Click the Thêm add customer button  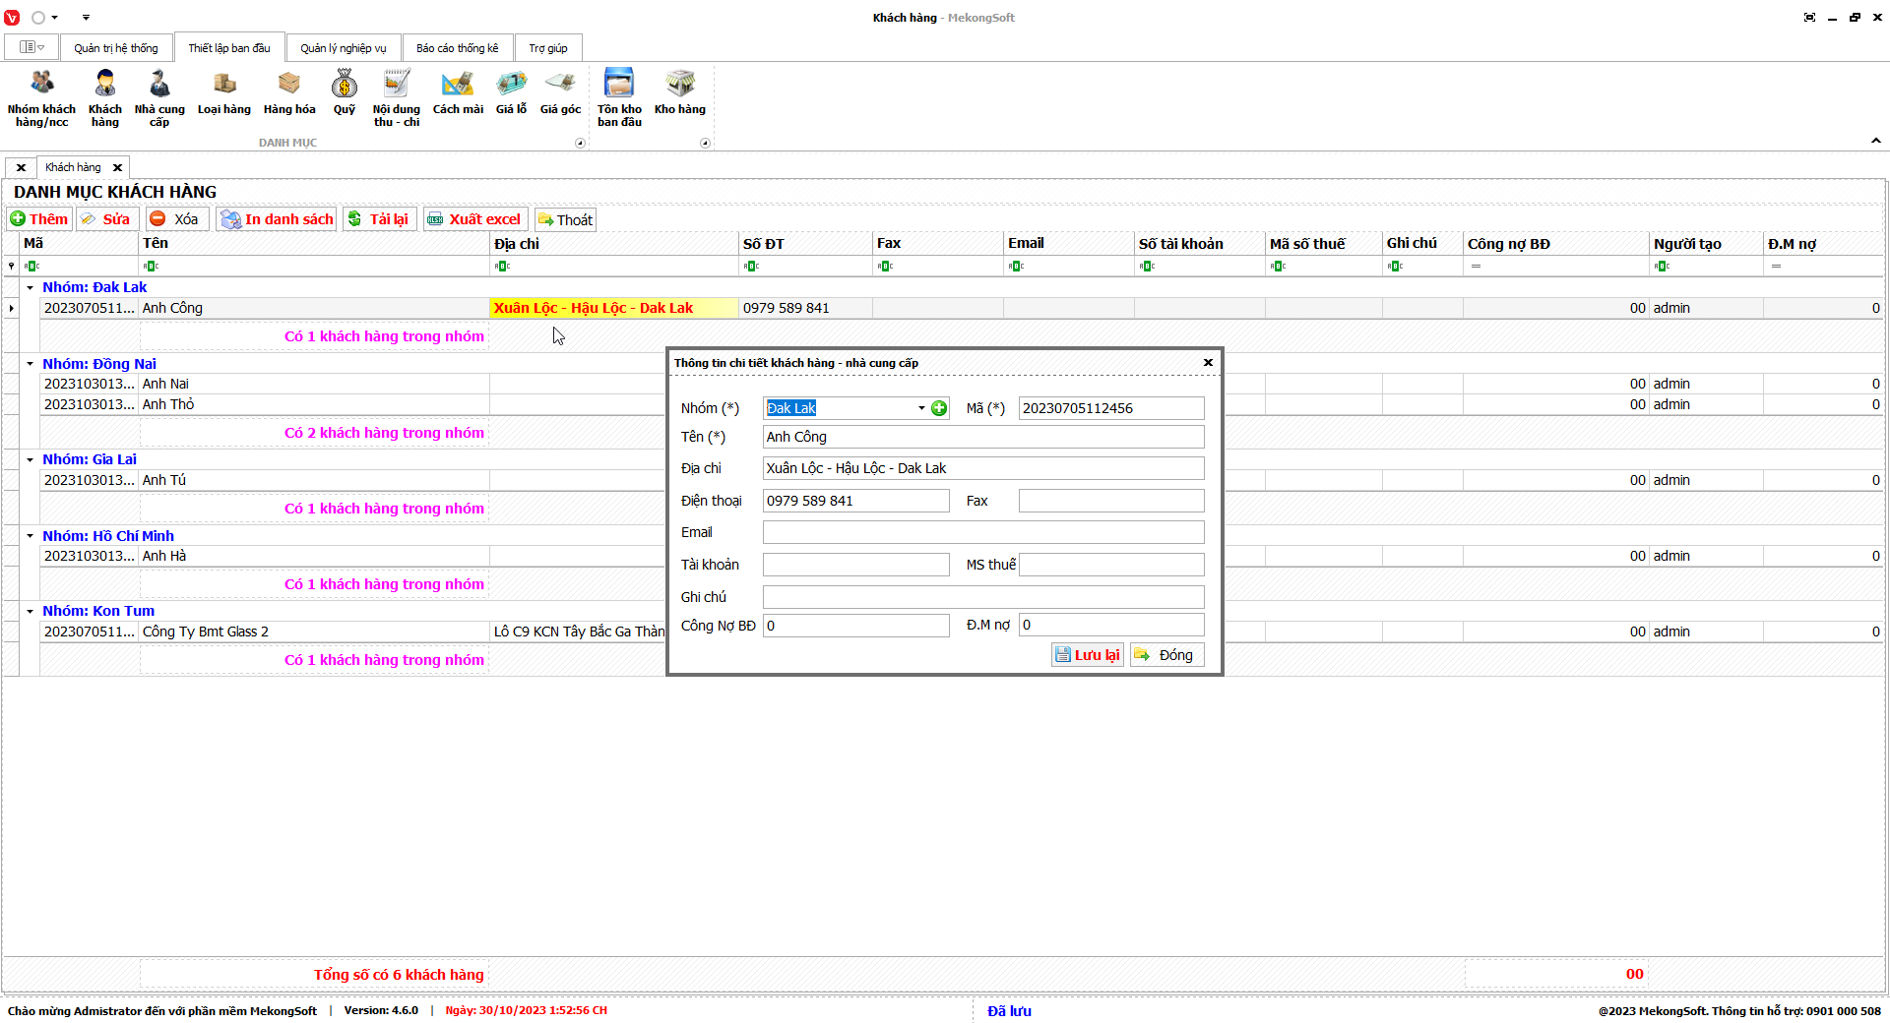(39, 219)
